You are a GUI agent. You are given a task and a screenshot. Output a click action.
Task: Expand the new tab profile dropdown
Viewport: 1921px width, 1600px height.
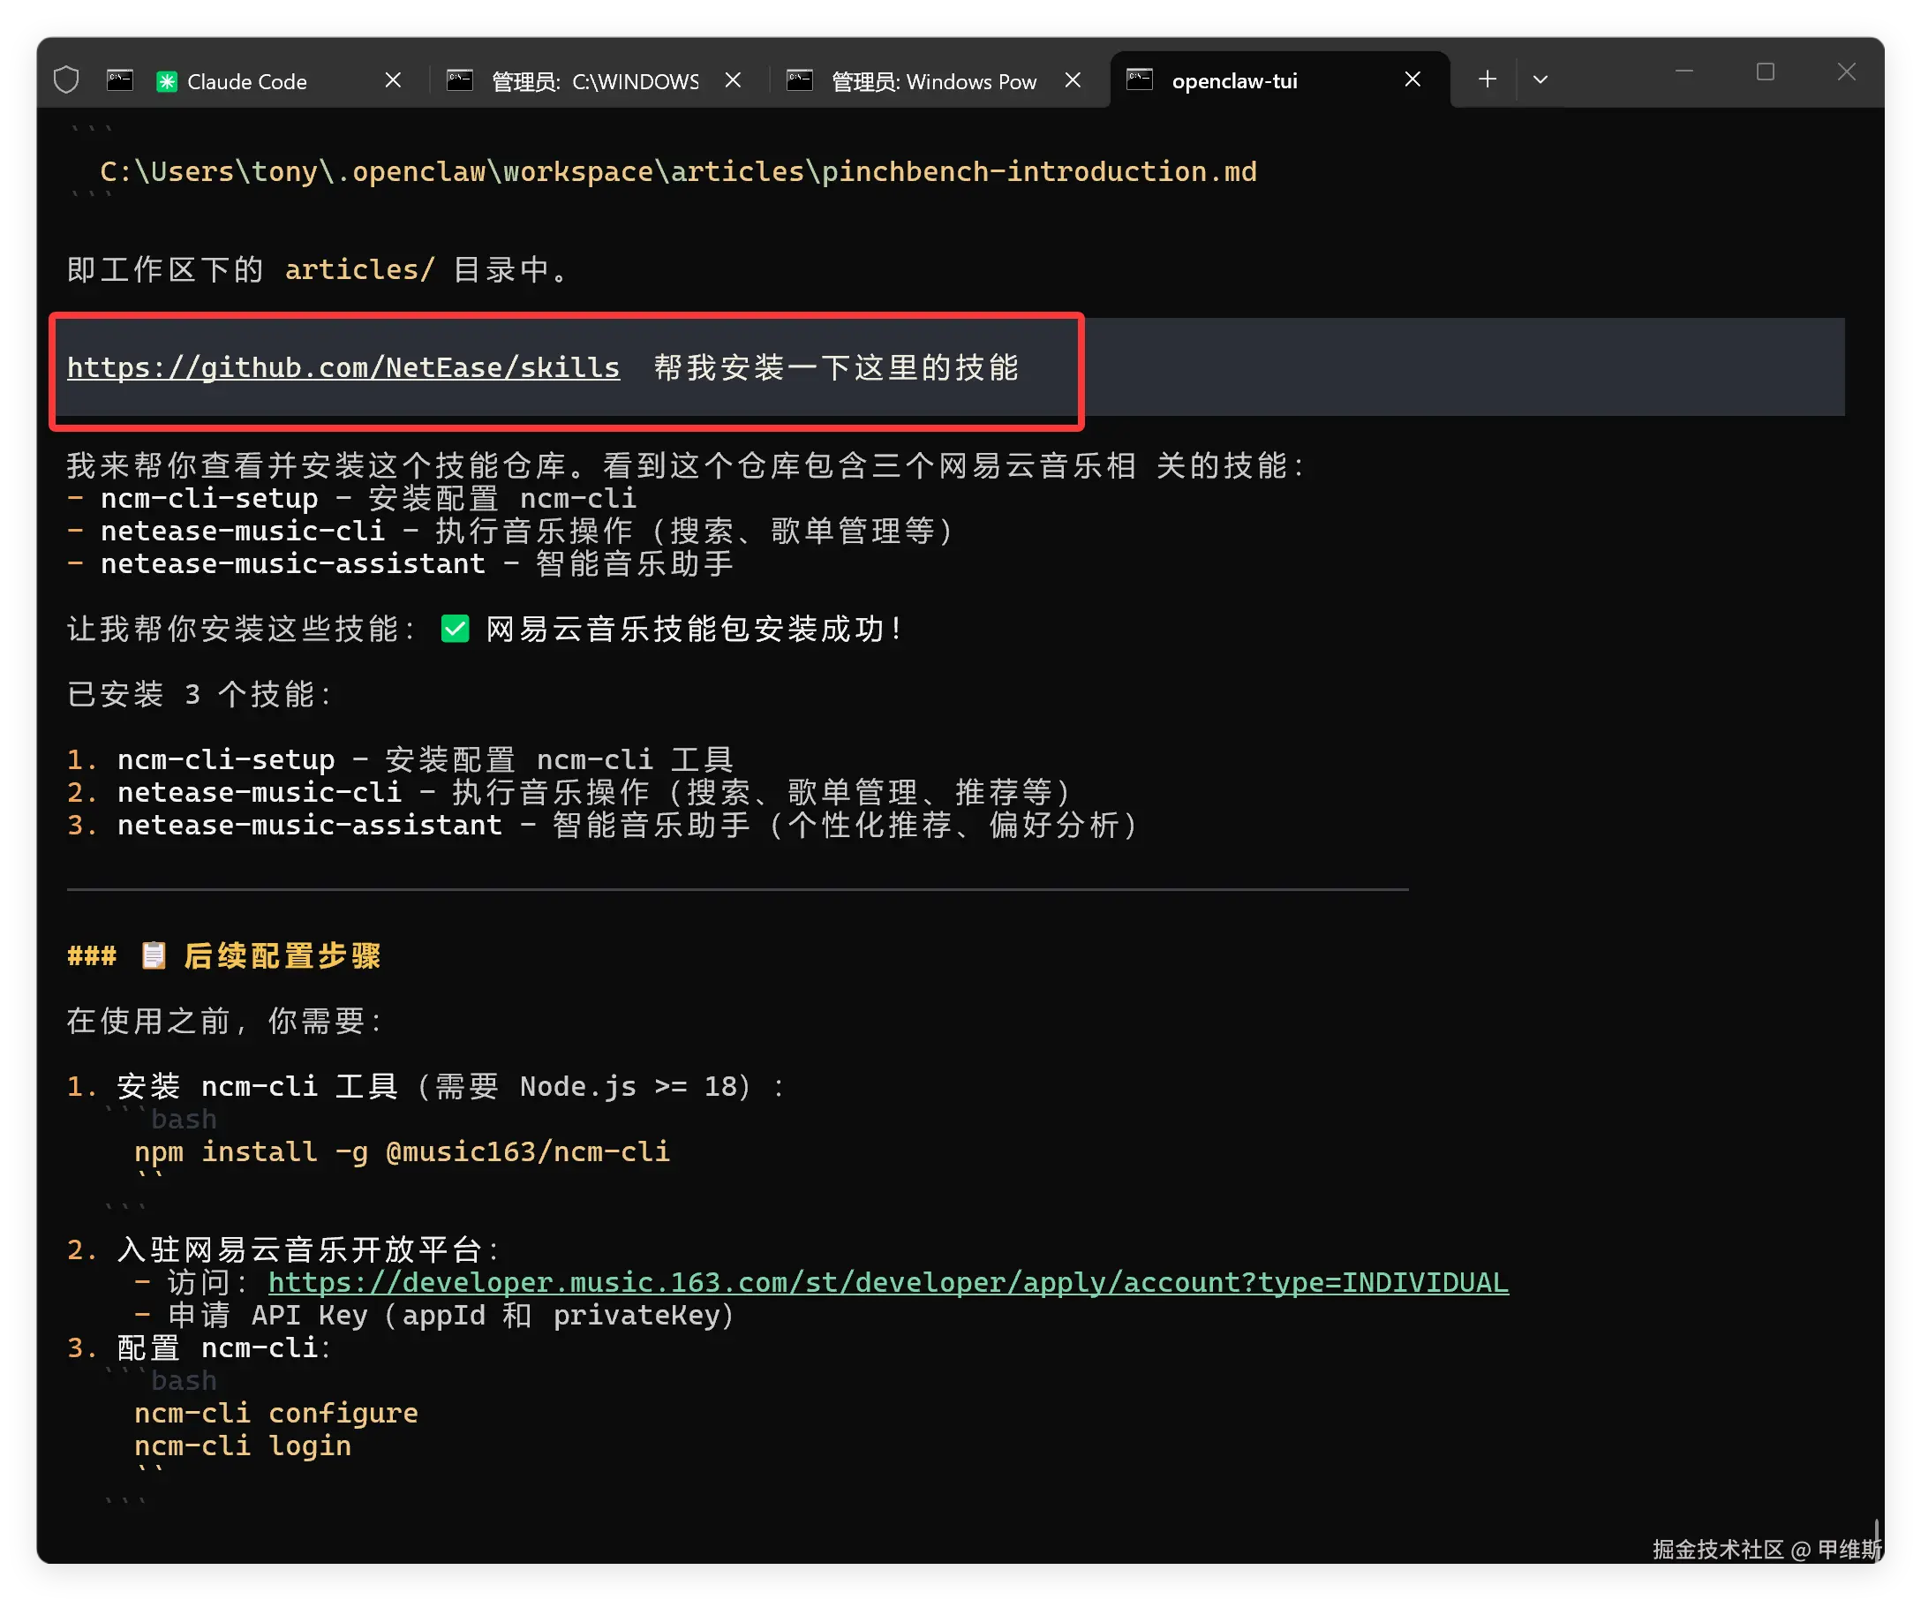coord(1541,79)
